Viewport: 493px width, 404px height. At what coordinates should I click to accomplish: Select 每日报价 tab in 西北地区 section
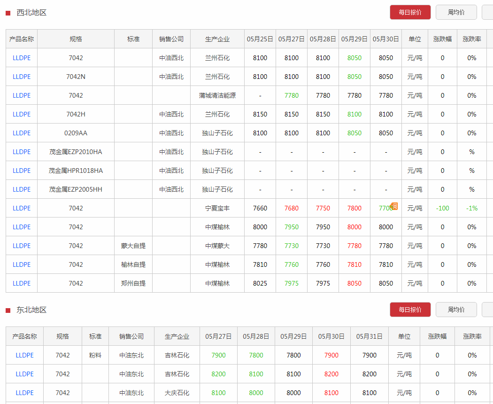tap(410, 12)
